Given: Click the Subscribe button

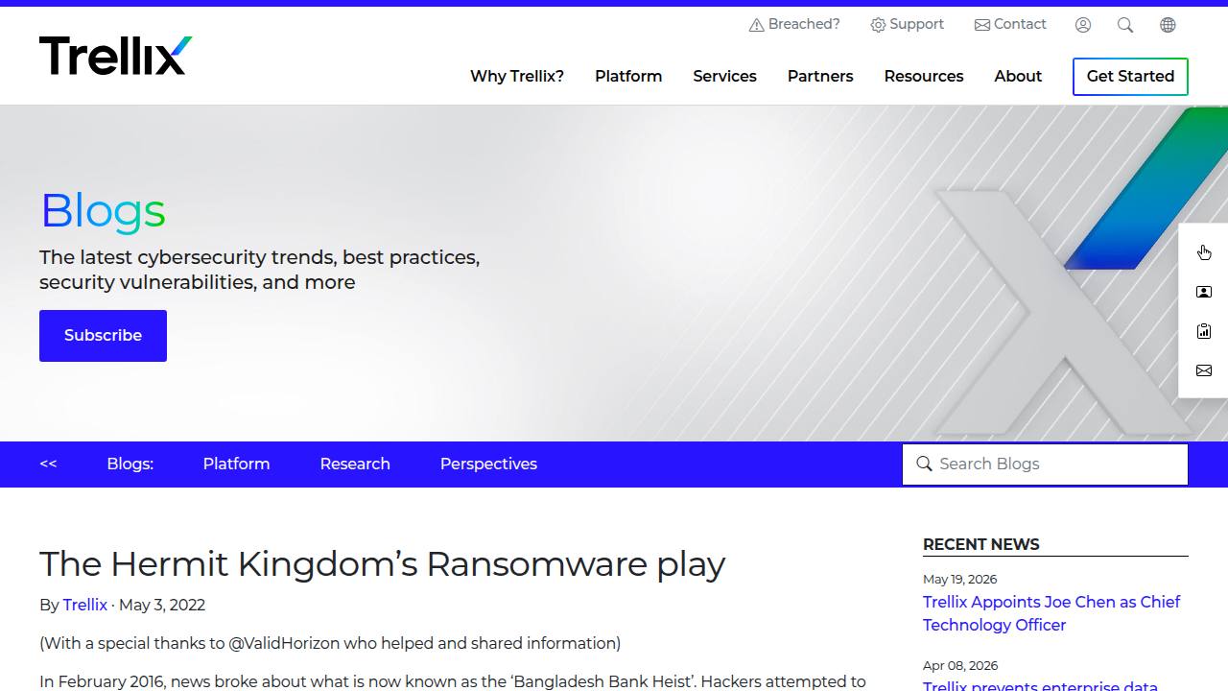Looking at the screenshot, I should click(103, 336).
